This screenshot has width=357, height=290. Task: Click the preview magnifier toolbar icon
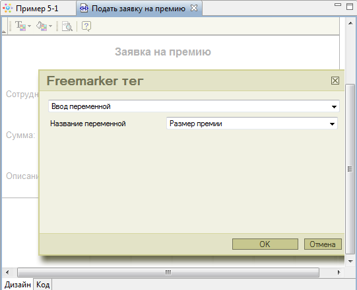[67, 26]
